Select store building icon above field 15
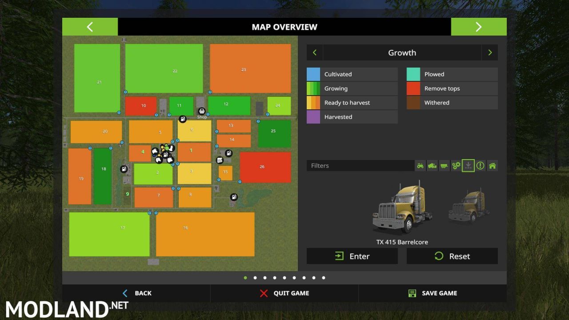Viewport: 569px width, 320px height. click(x=220, y=160)
